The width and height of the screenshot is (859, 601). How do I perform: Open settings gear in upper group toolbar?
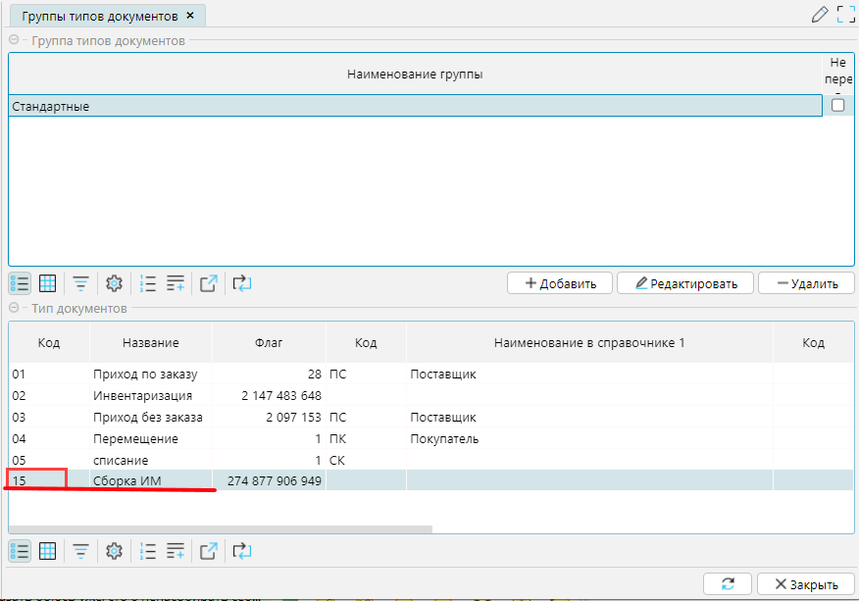(114, 283)
